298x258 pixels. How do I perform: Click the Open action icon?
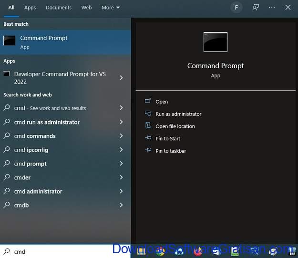(148, 101)
